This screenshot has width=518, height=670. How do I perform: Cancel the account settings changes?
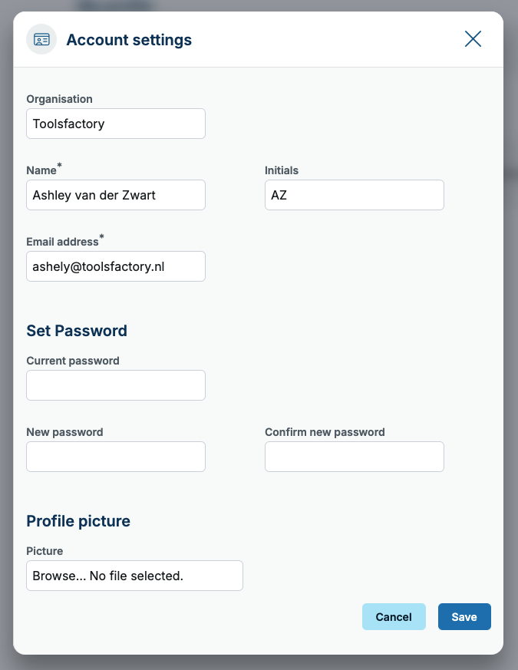click(394, 616)
